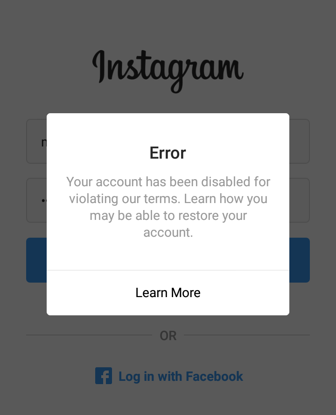Click the separator line above Learn More
The image size is (336, 415).
[168, 270]
